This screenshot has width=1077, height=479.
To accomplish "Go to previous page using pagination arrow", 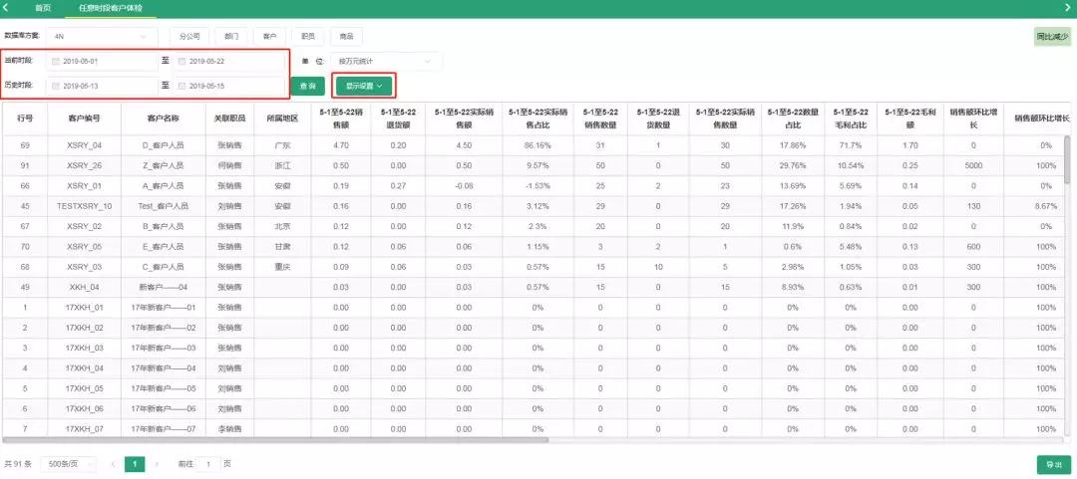I will coord(113,464).
